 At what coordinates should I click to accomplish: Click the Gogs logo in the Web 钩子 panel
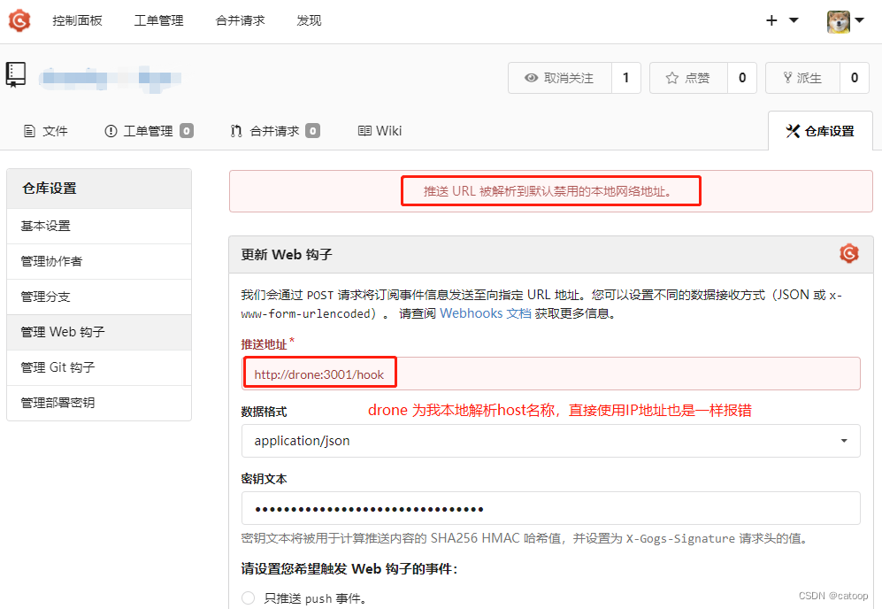coord(849,253)
